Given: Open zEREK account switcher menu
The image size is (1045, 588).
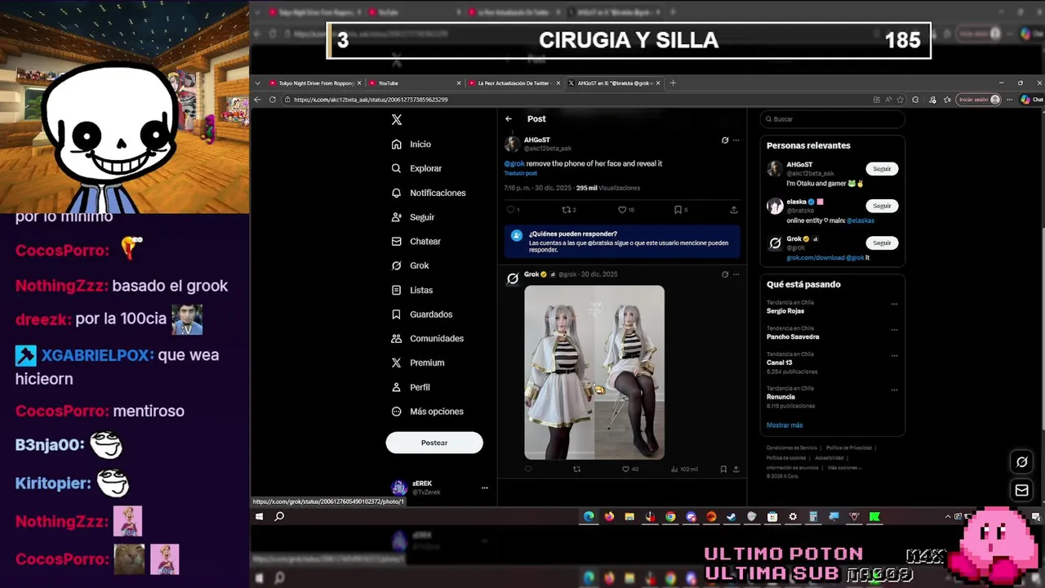Looking at the screenshot, I should 484,488.
